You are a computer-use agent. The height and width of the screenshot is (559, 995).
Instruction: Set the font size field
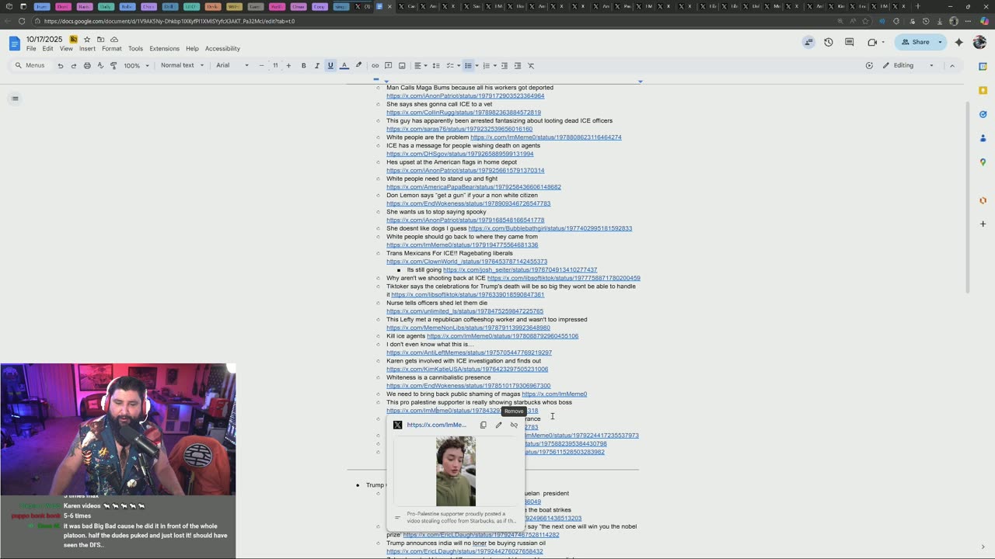[x=275, y=66]
